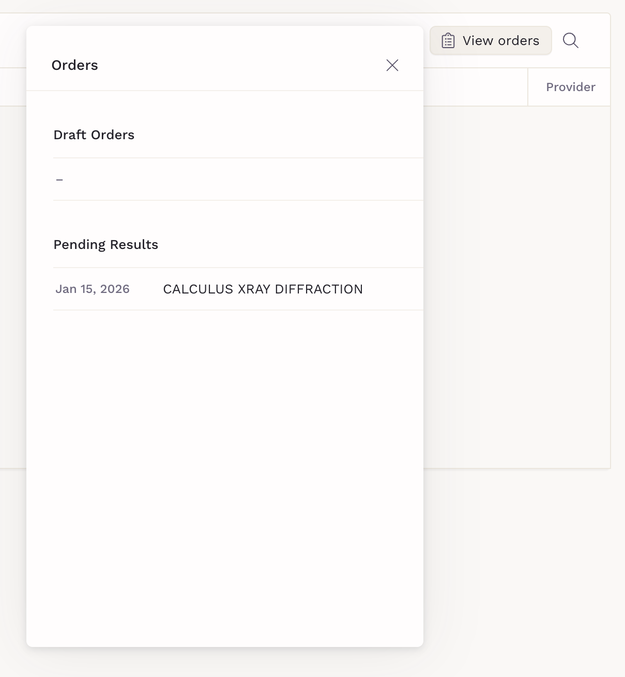Close the Orders panel with the X icon
Screen dimensions: 625x677
[x=392, y=65]
